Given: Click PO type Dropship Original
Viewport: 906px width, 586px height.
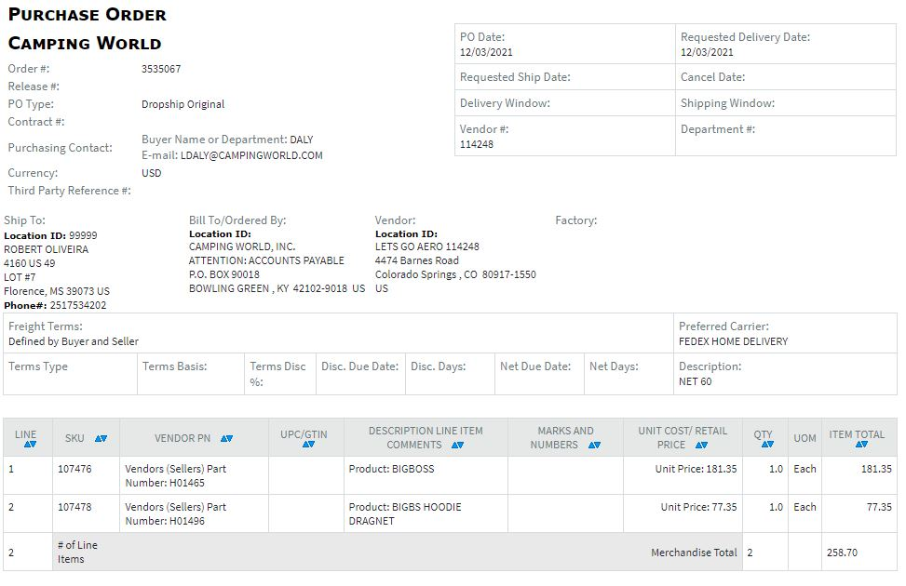Looking at the screenshot, I should click(x=183, y=104).
